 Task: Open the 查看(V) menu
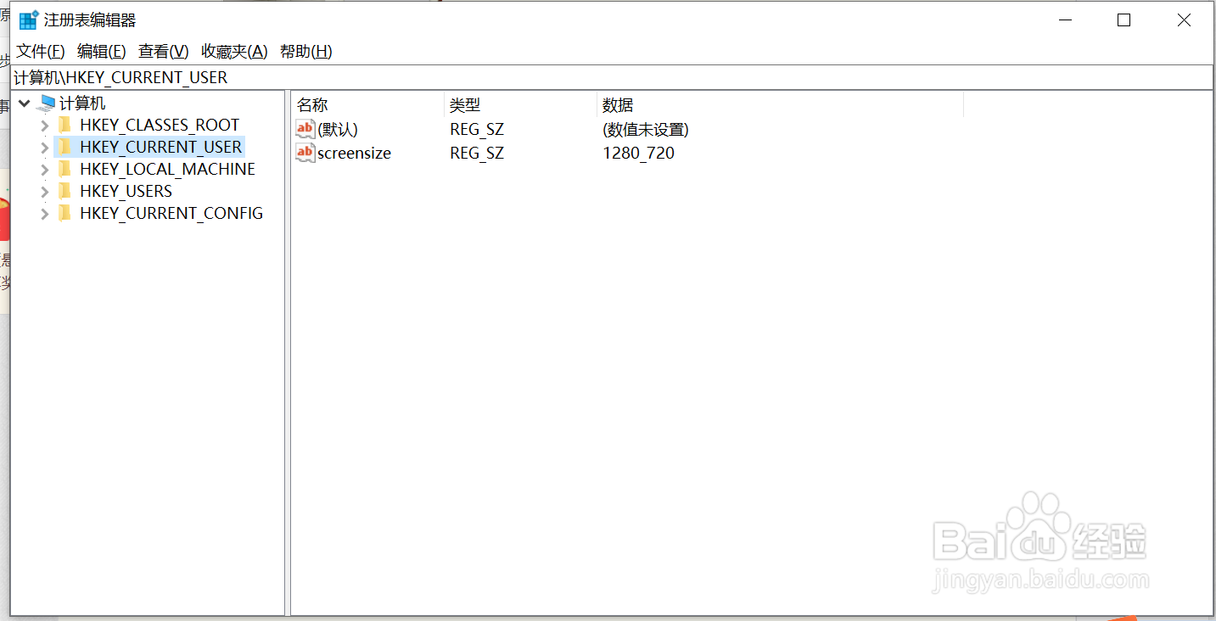(164, 52)
